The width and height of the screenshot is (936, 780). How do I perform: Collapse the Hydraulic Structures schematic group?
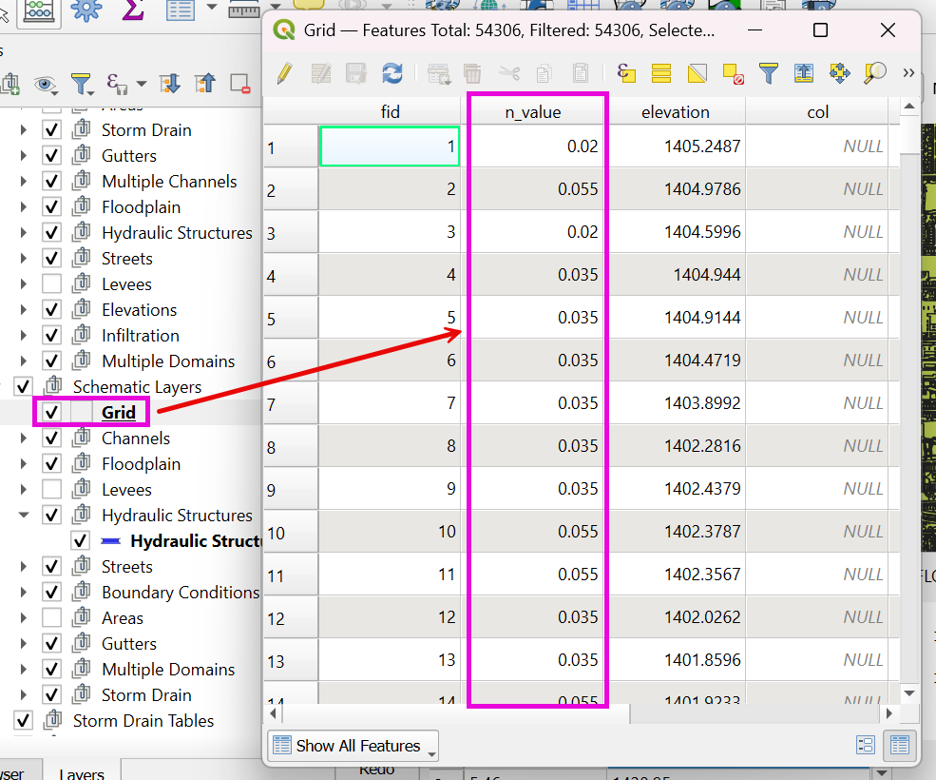24,516
